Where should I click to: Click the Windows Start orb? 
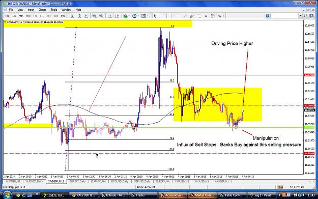(x=7, y=195)
